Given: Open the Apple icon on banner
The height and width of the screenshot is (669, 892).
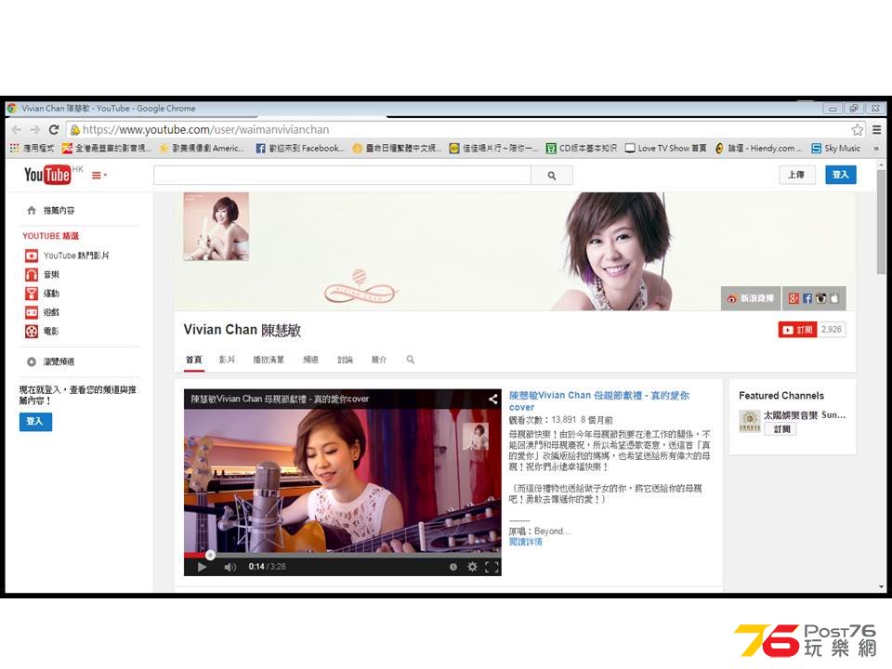Looking at the screenshot, I should click(x=834, y=298).
